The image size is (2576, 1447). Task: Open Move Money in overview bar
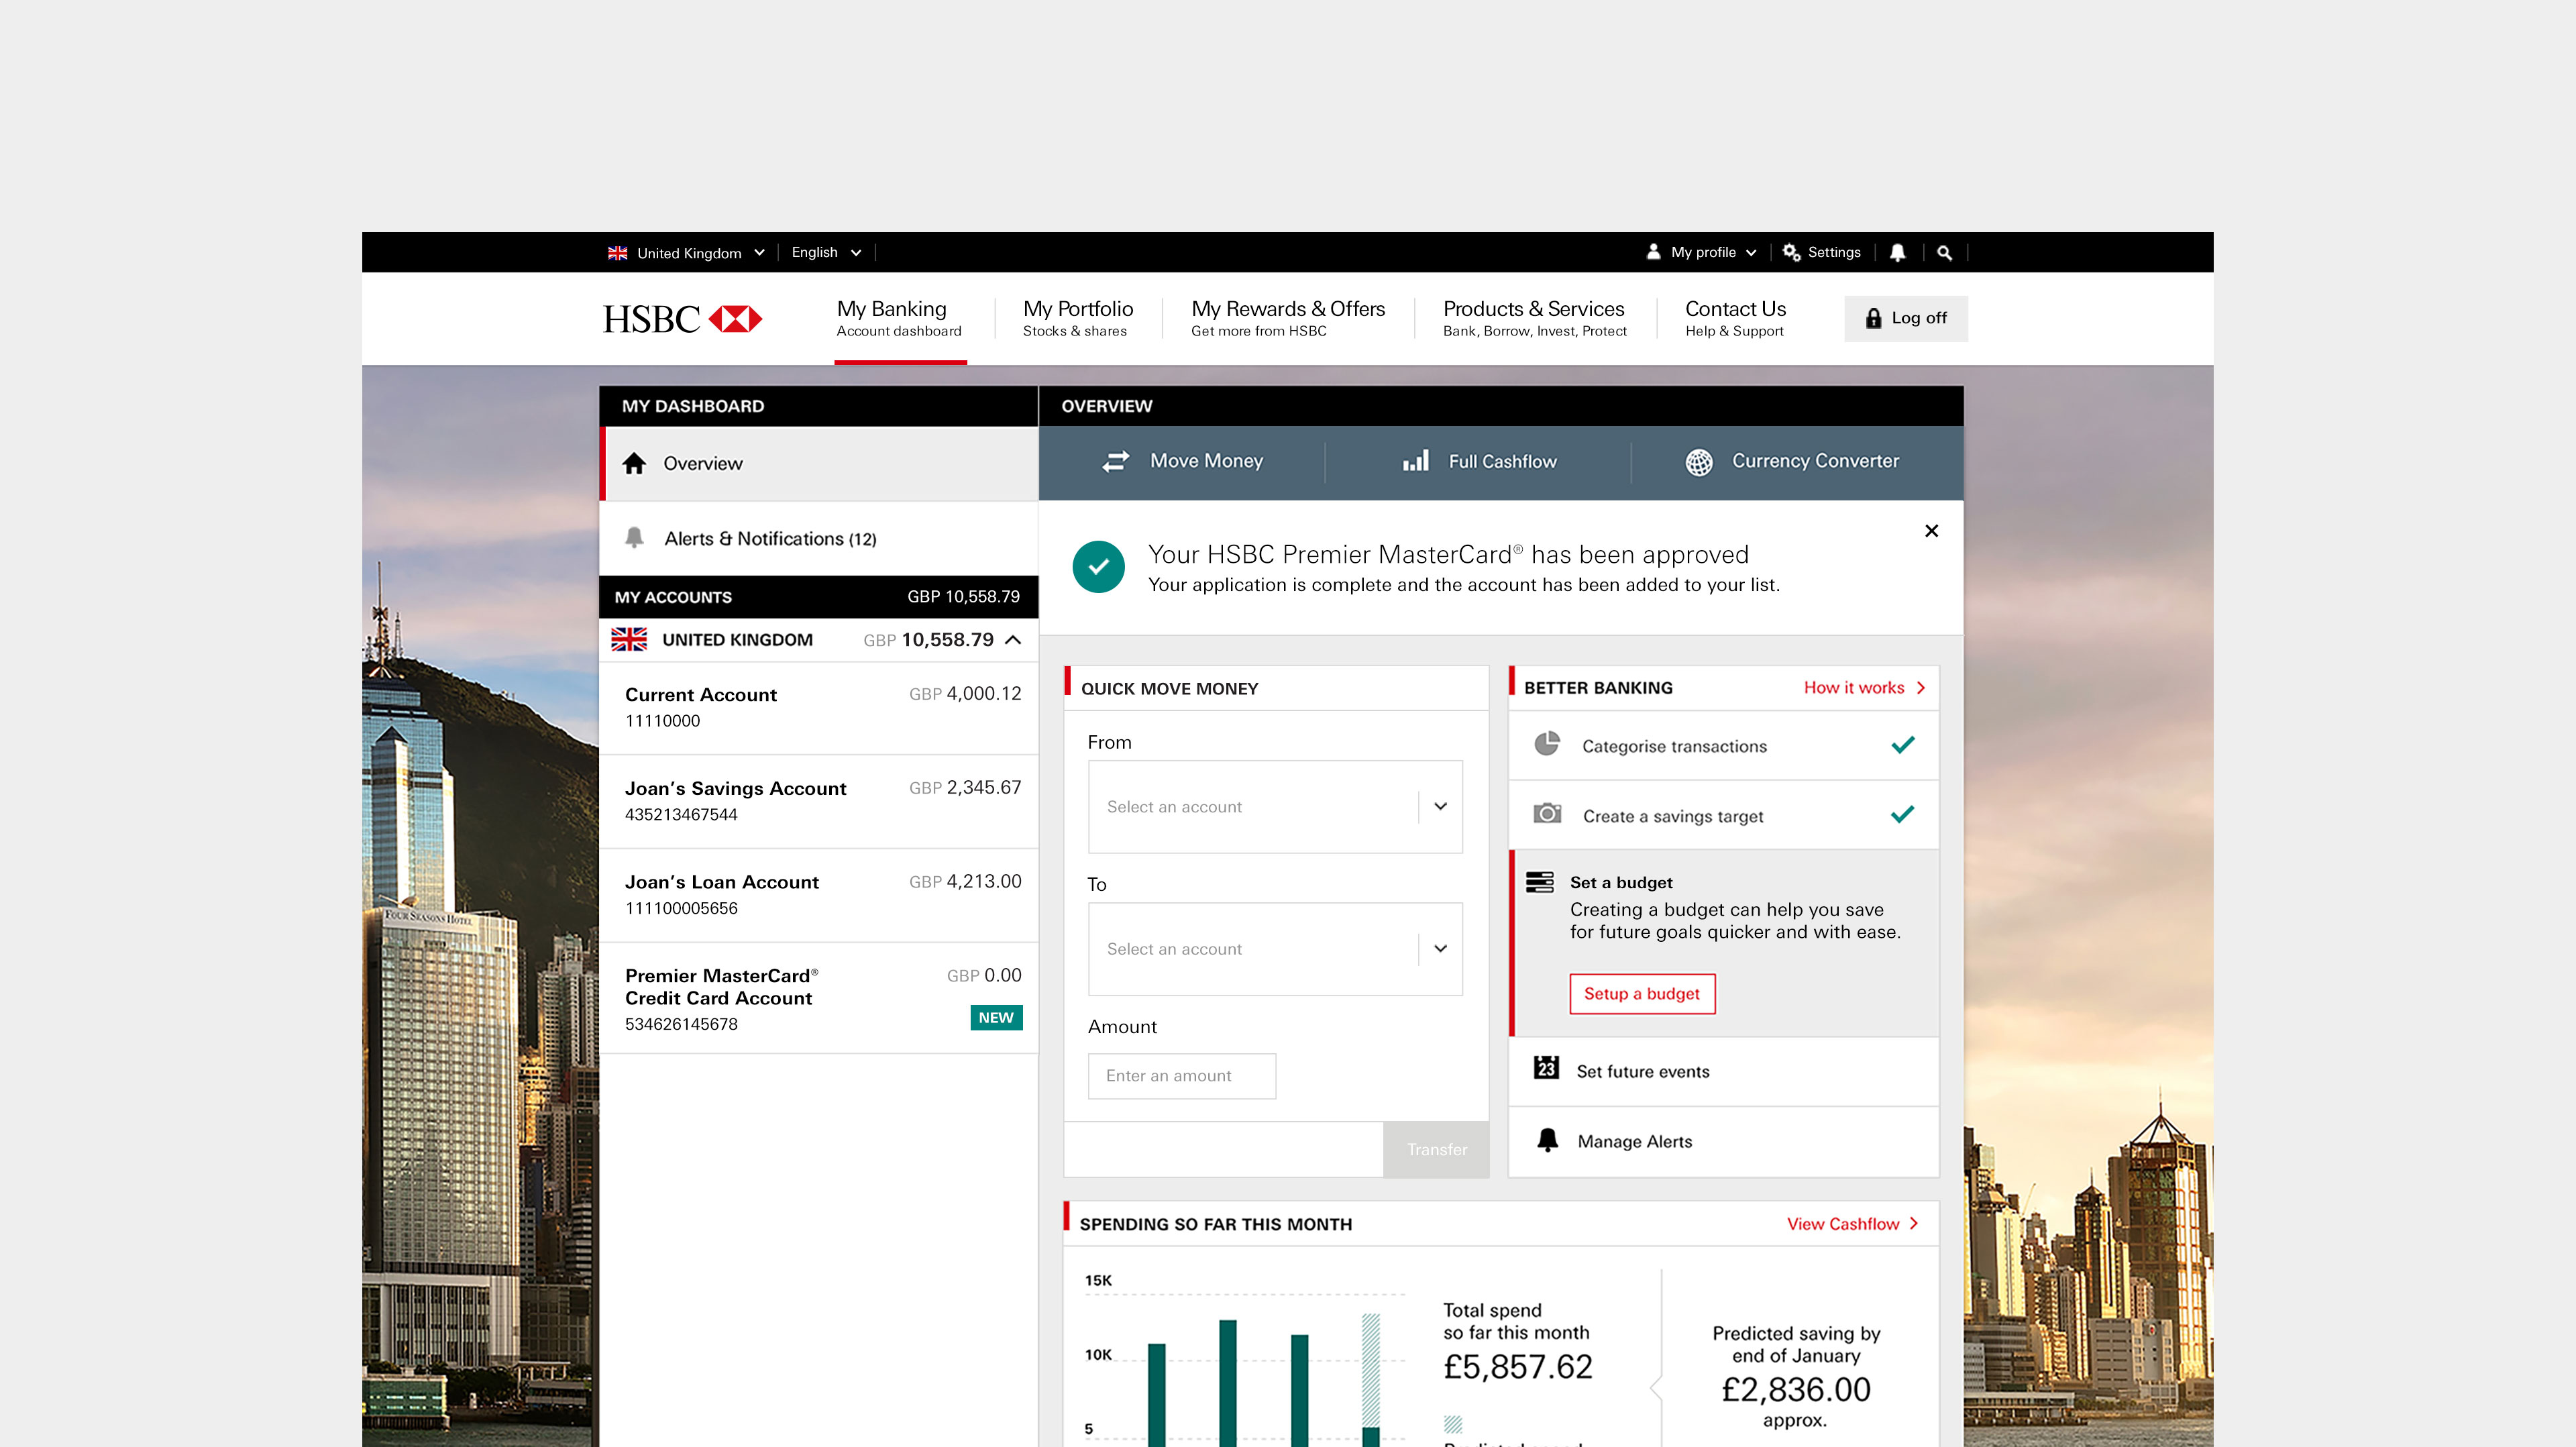pyautogui.click(x=1182, y=461)
